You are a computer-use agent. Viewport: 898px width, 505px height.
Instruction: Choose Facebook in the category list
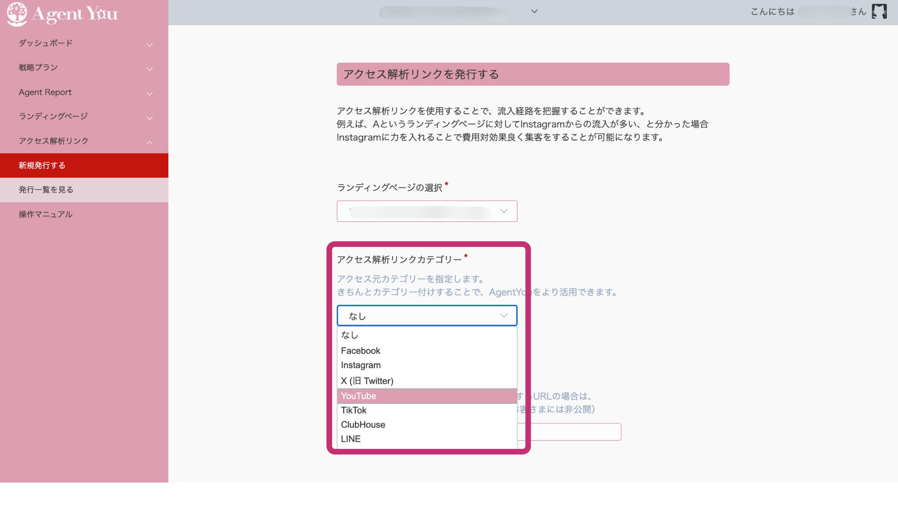[427, 351]
